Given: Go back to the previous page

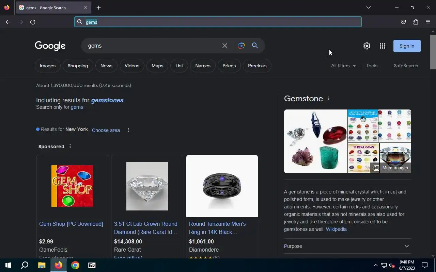Looking at the screenshot, I should (x=8, y=22).
